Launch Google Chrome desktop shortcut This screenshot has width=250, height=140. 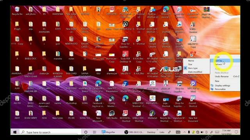152,42
